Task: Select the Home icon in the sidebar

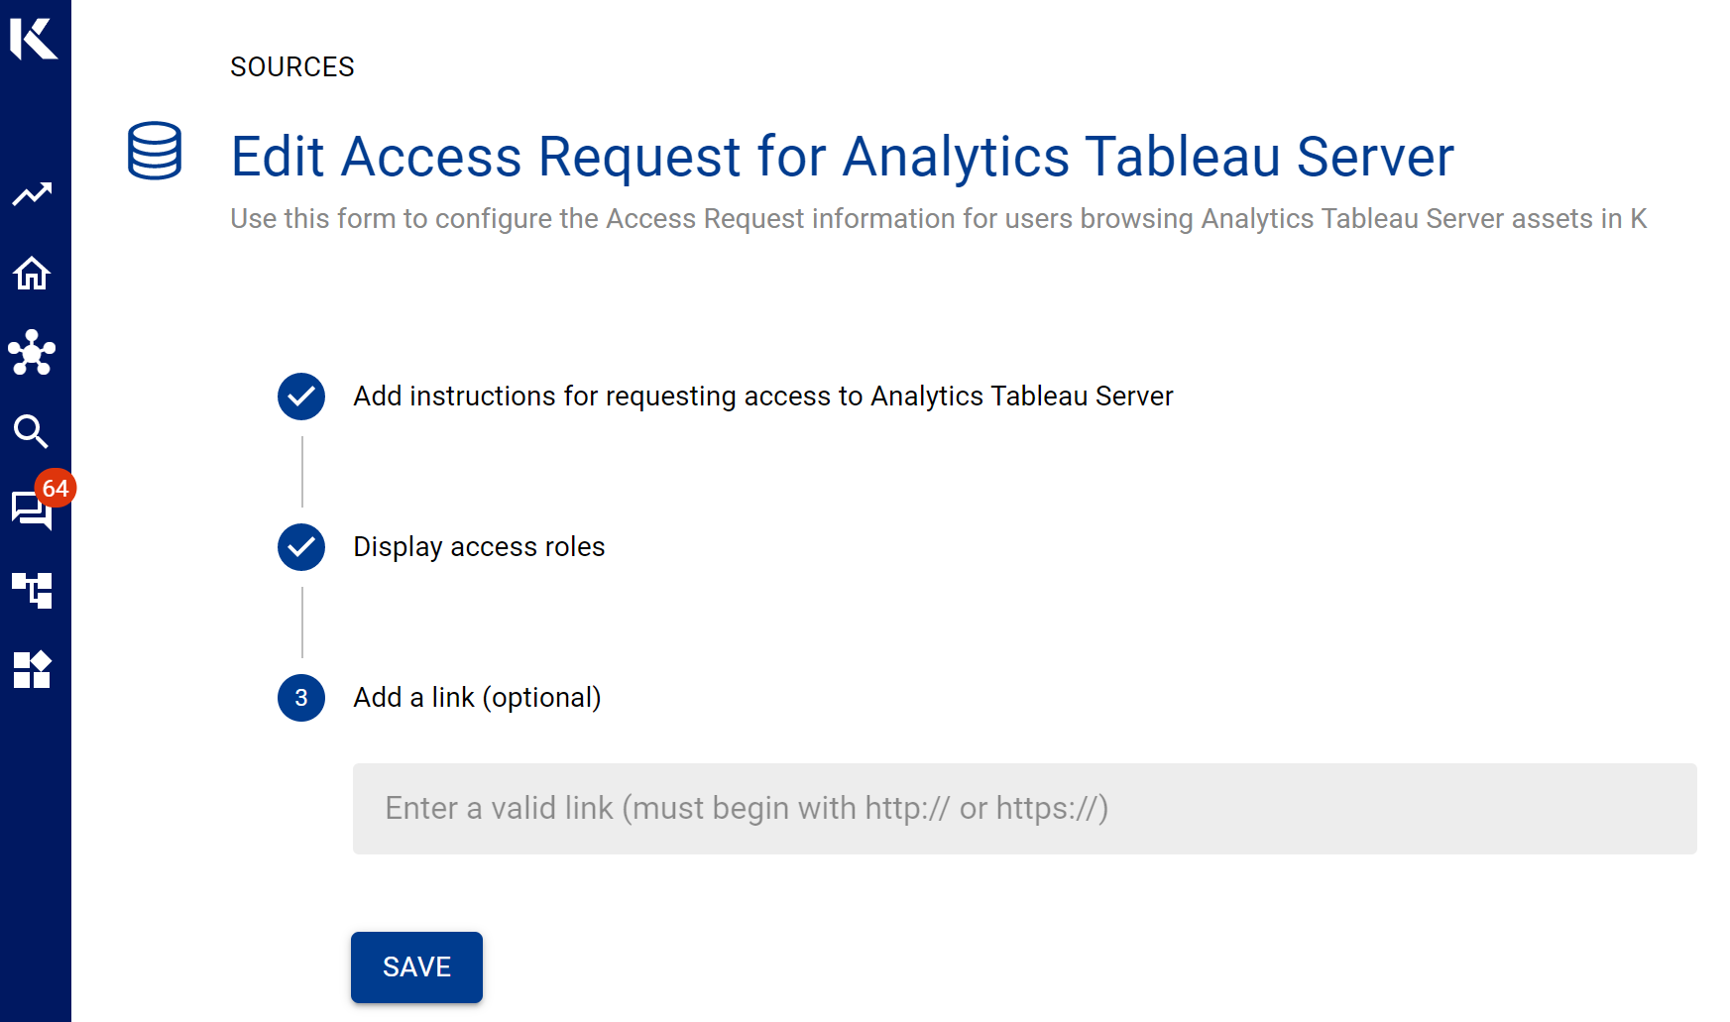Action: (x=33, y=274)
